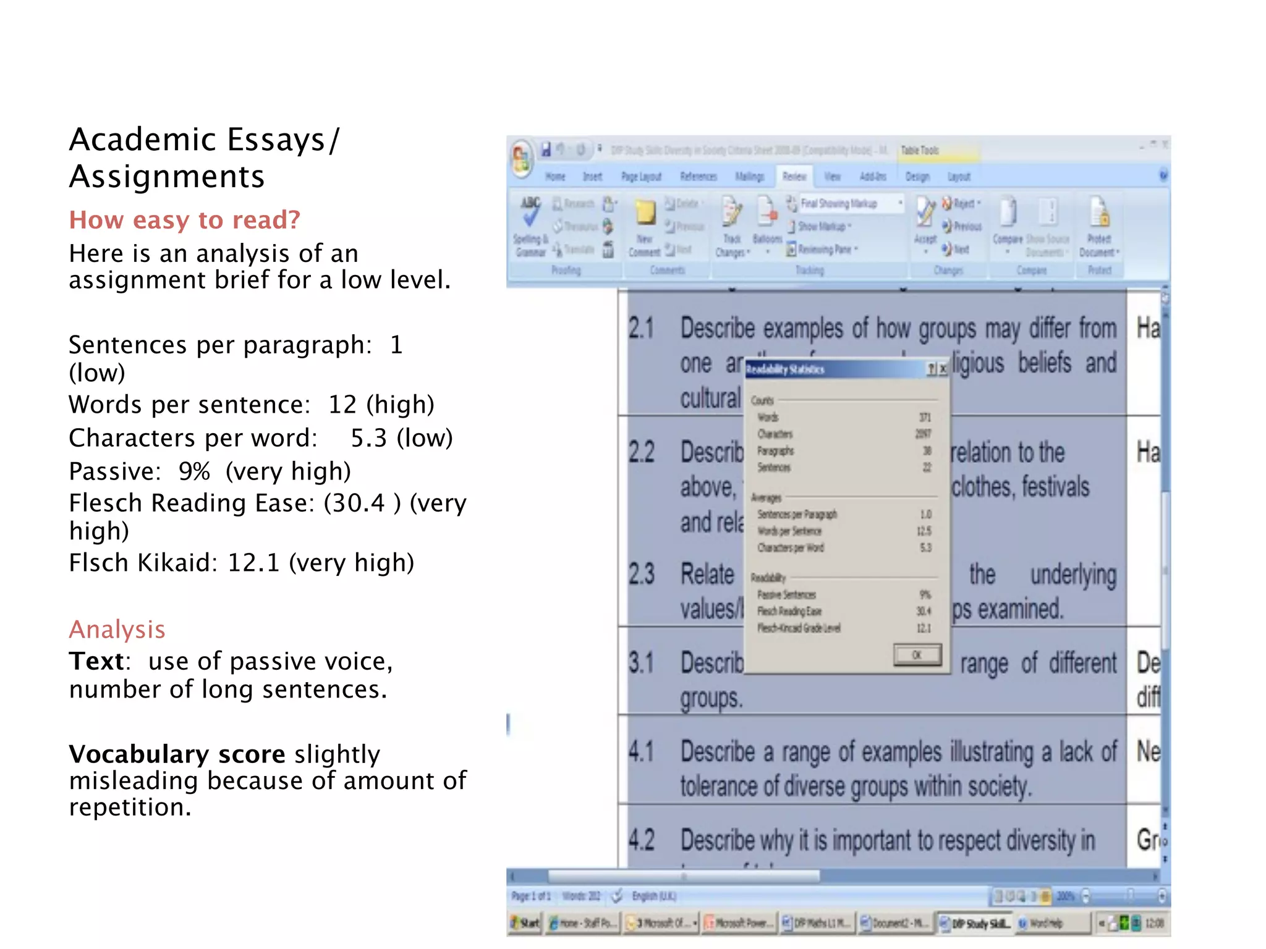This screenshot has width=1266, height=949.
Task: Expand the Final Showing Markup dropdown
Action: 900,203
